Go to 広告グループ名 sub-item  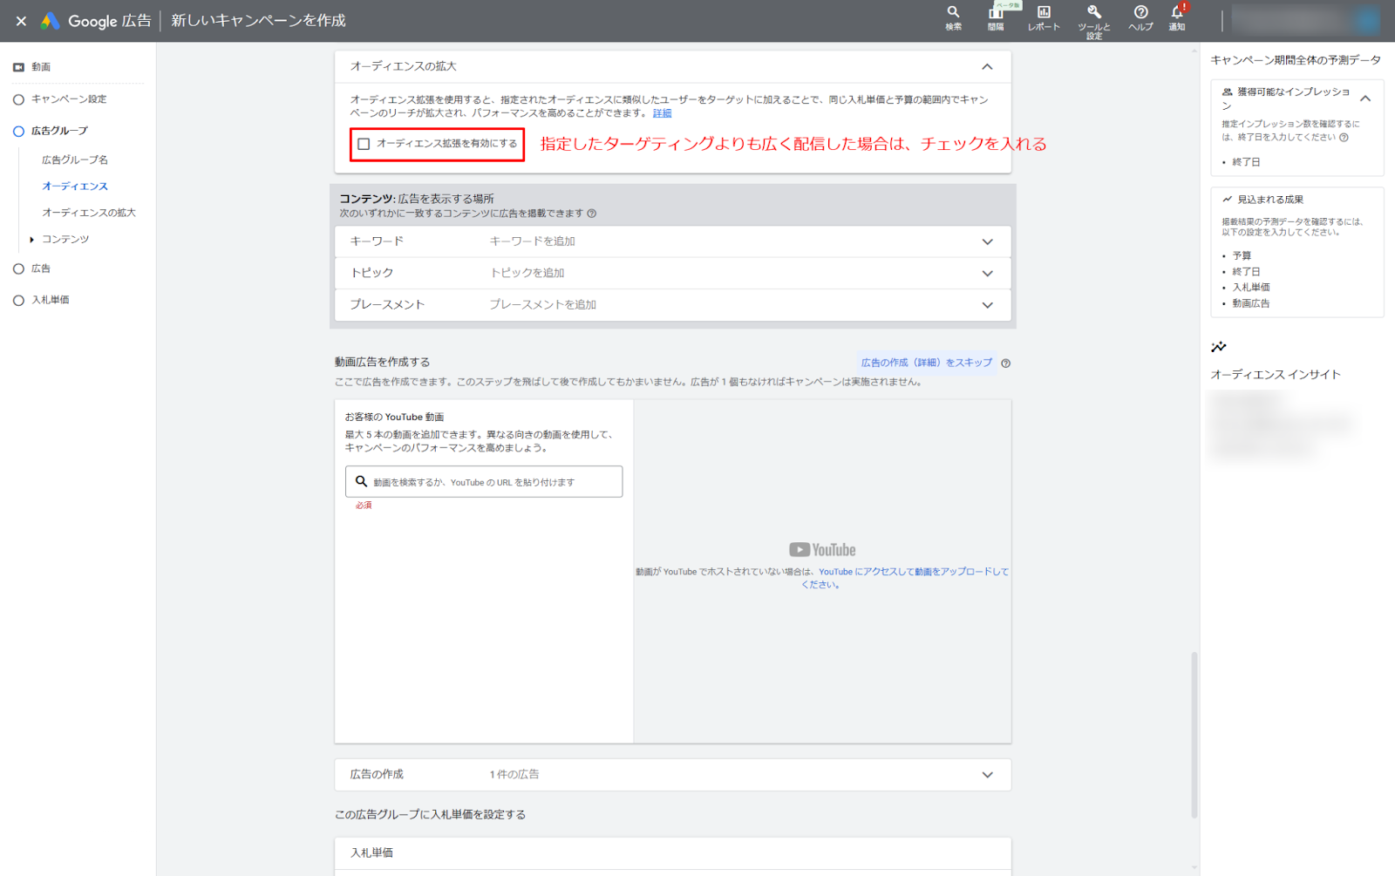75,160
